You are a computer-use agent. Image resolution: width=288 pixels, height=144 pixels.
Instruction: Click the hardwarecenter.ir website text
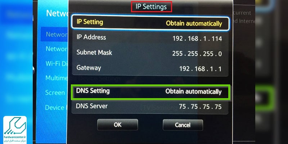pos(15,138)
